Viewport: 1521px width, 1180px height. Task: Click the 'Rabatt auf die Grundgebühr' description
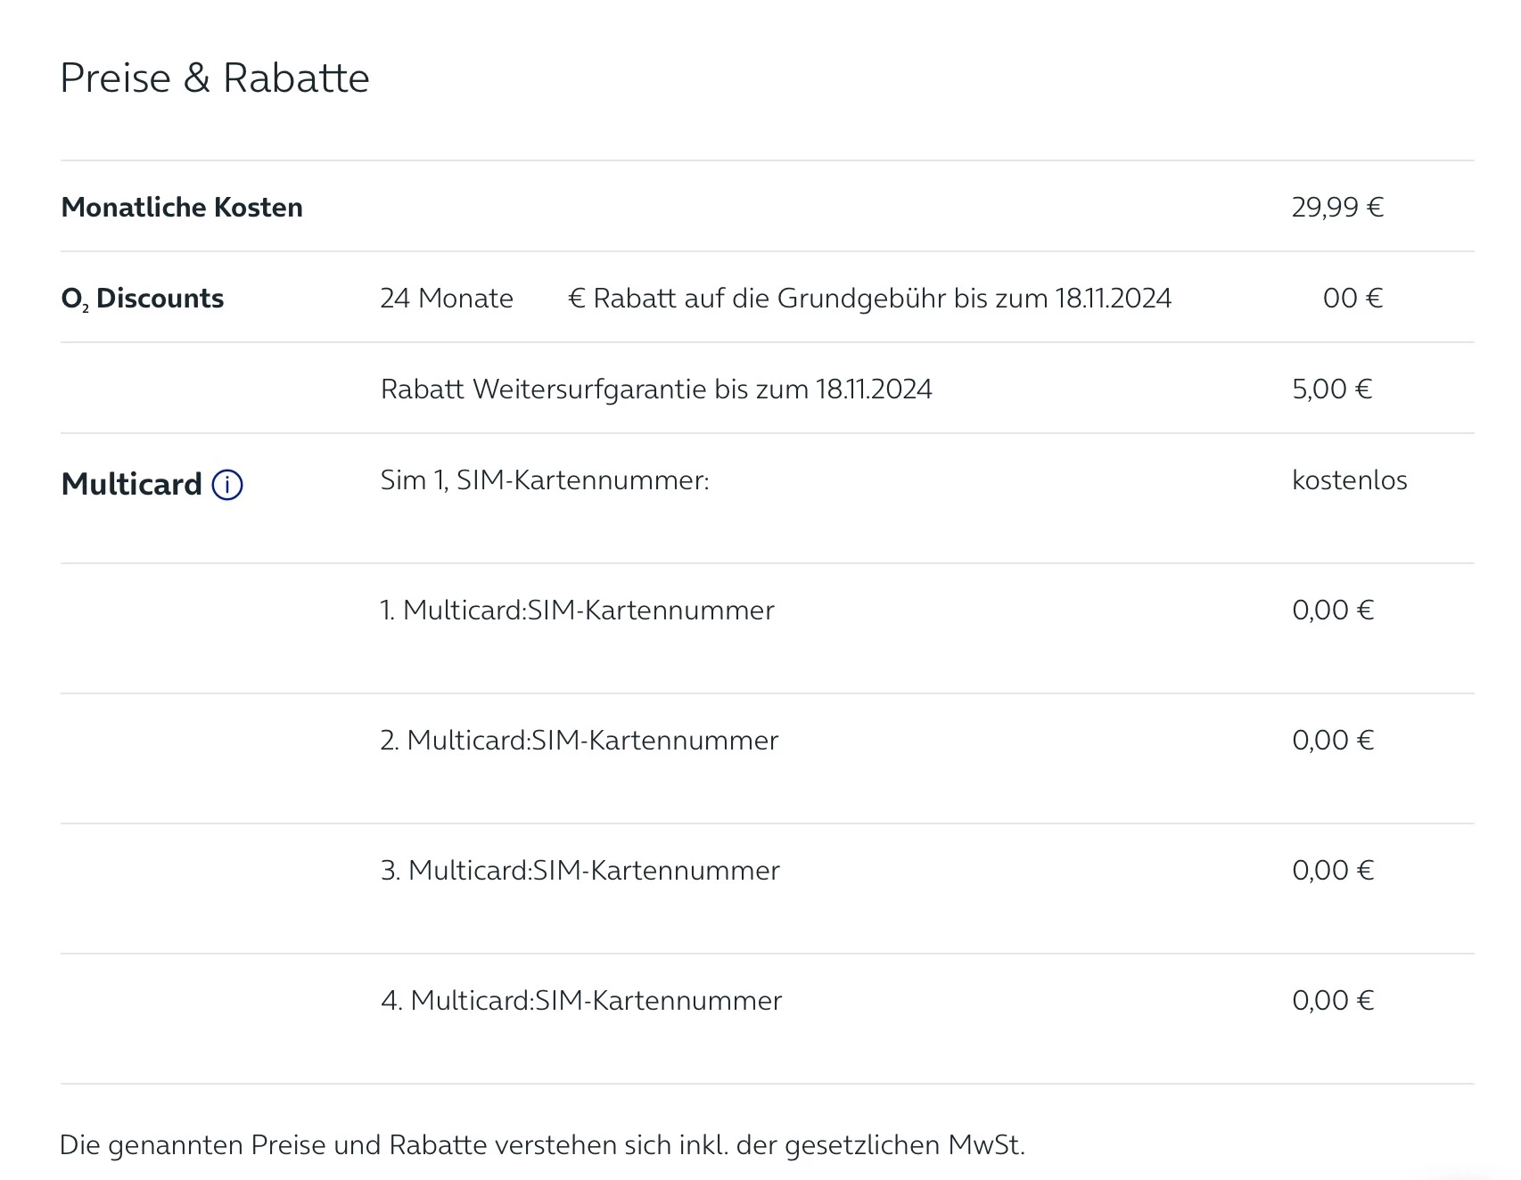pyautogui.click(x=869, y=299)
